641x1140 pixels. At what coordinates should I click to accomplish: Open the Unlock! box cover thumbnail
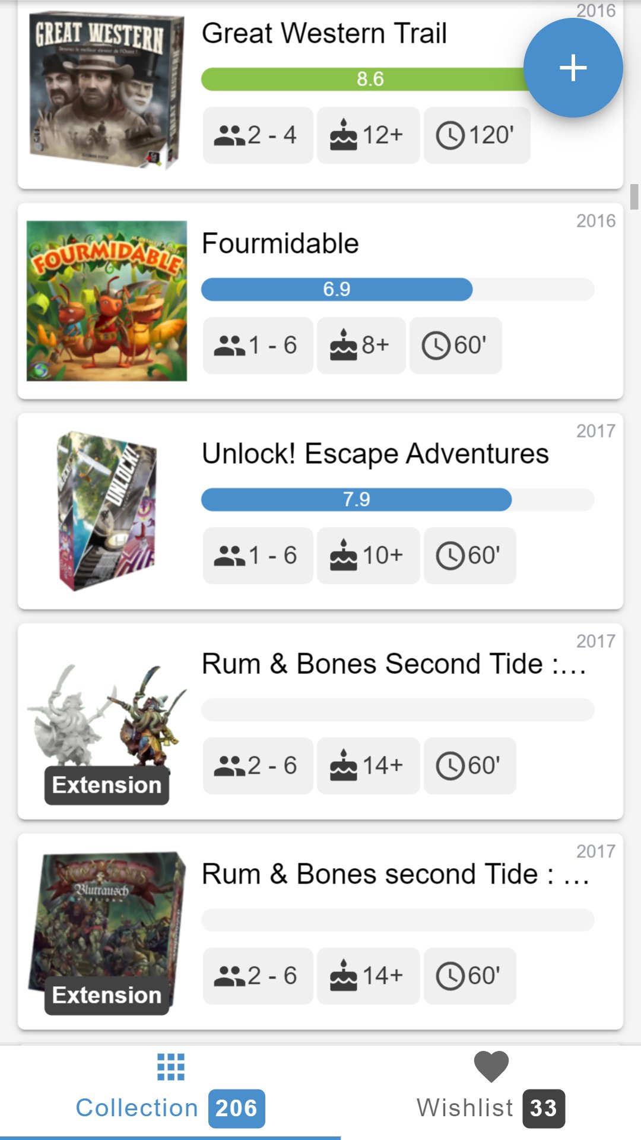(x=107, y=511)
